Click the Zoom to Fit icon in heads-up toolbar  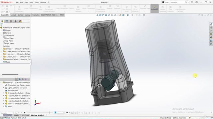click(x=109, y=15)
